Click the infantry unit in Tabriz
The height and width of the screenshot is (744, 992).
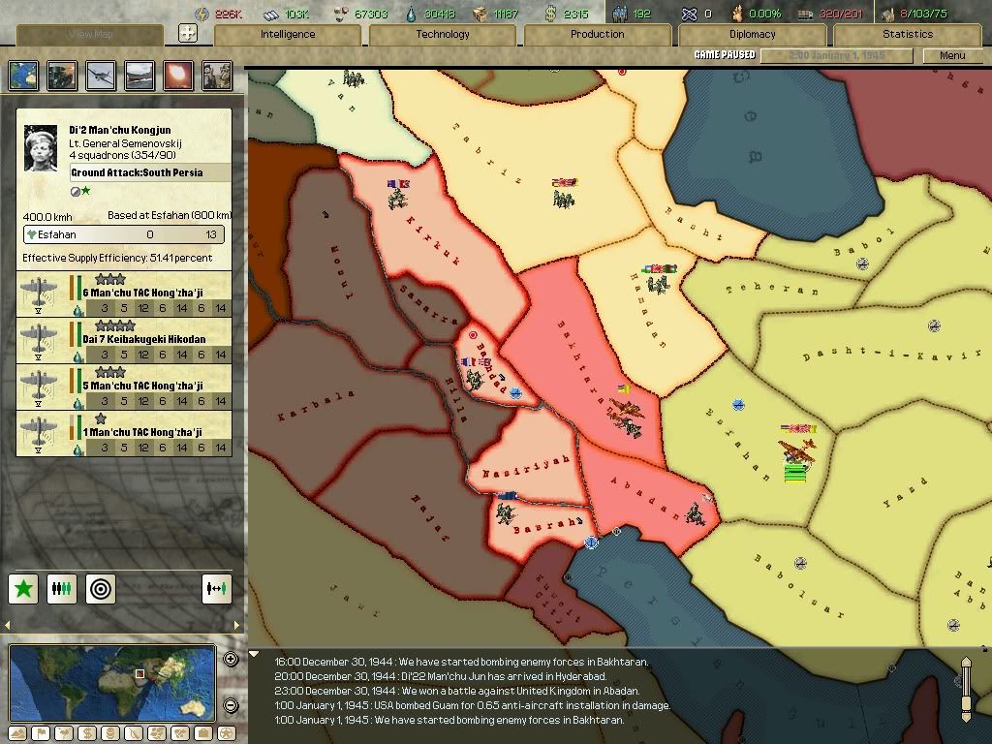pyautogui.click(x=564, y=198)
